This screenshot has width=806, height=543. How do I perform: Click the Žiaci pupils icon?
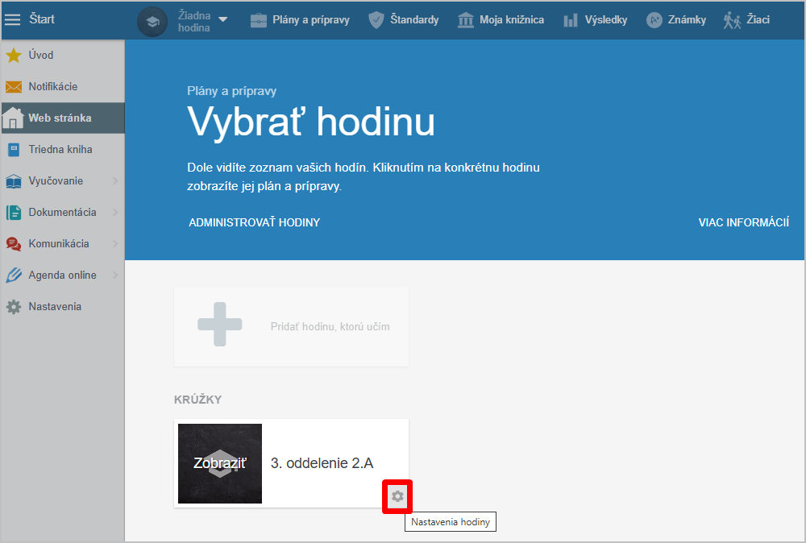click(732, 21)
